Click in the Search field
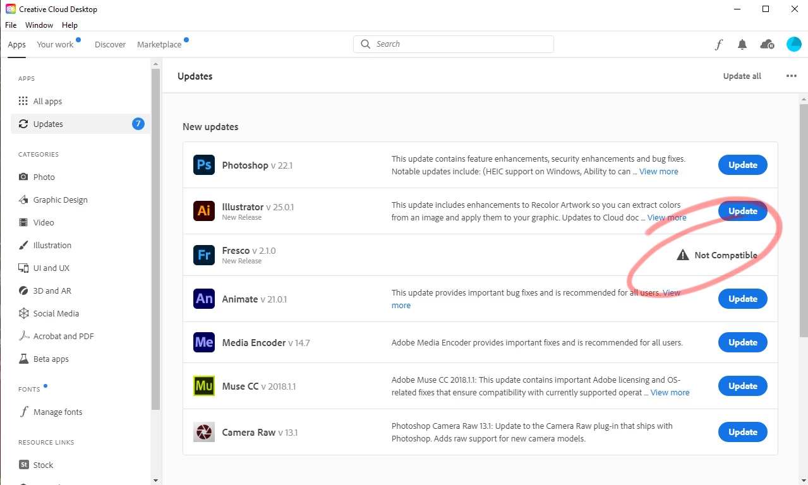This screenshot has width=808, height=485. 454,44
